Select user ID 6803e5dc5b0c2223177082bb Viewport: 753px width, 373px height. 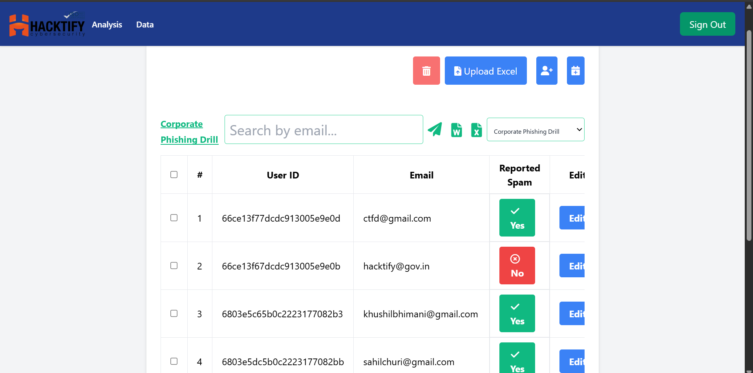pyautogui.click(x=283, y=362)
